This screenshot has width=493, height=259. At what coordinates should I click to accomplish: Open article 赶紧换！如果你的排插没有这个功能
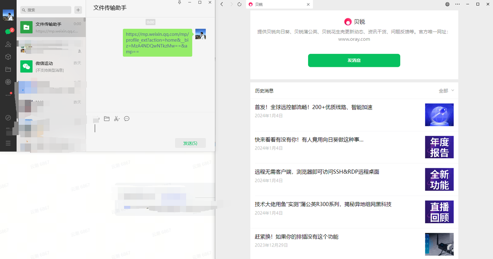click(297, 237)
